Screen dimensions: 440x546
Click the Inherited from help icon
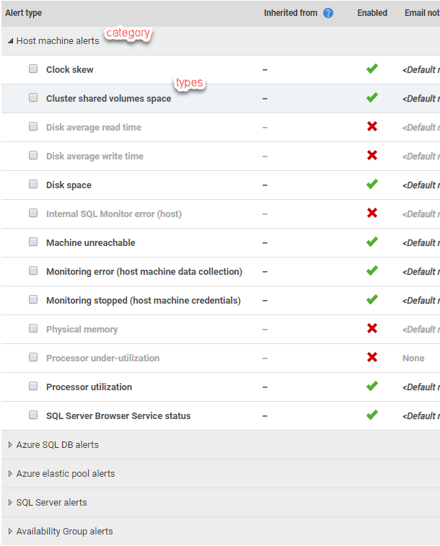[x=328, y=13]
